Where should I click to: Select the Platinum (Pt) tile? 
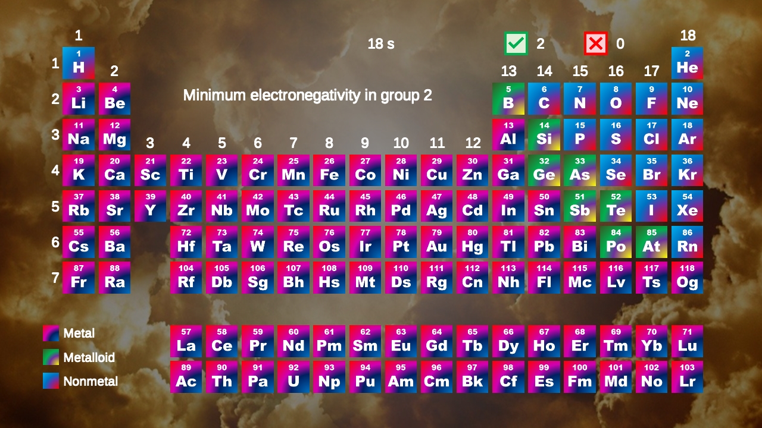pyautogui.click(x=401, y=242)
